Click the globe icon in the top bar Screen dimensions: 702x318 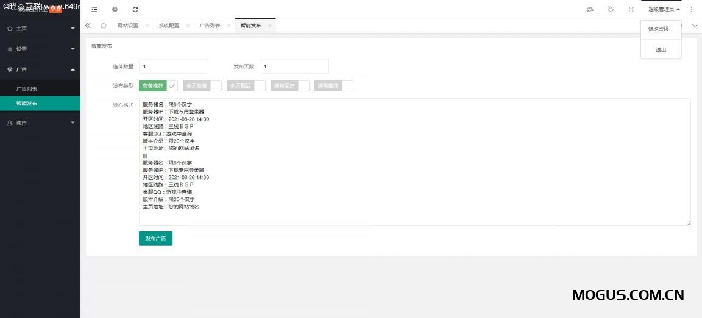[115, 9]
